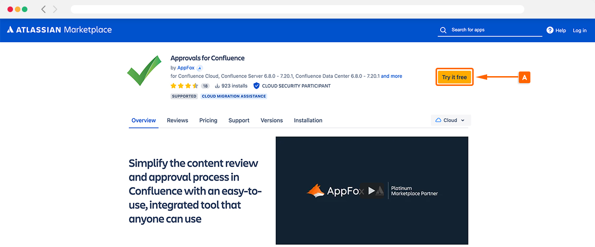Expand the 'and more' versions link

[391, 76]
